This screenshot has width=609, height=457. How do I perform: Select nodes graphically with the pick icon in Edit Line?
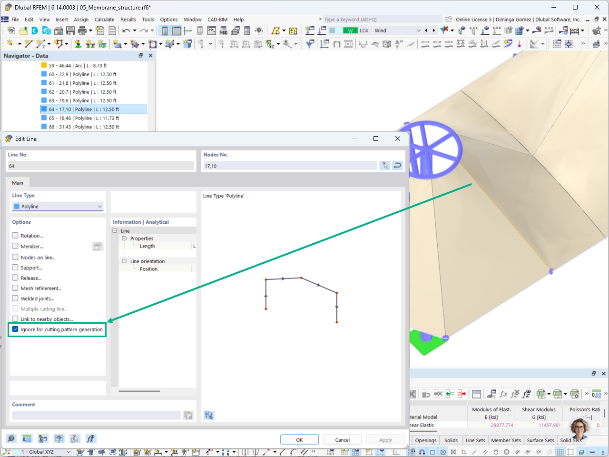pyautogui.click(x=385, y=166)
